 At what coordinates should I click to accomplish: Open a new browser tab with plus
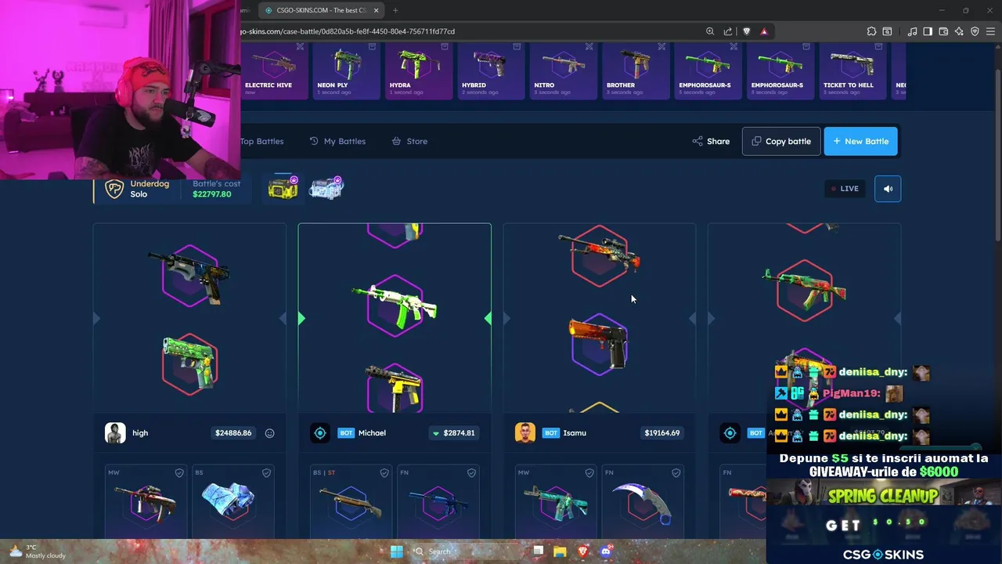tap(395, 10)
